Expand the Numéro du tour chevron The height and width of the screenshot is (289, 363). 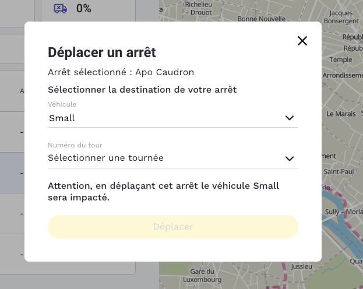click(x=289, y=158)
